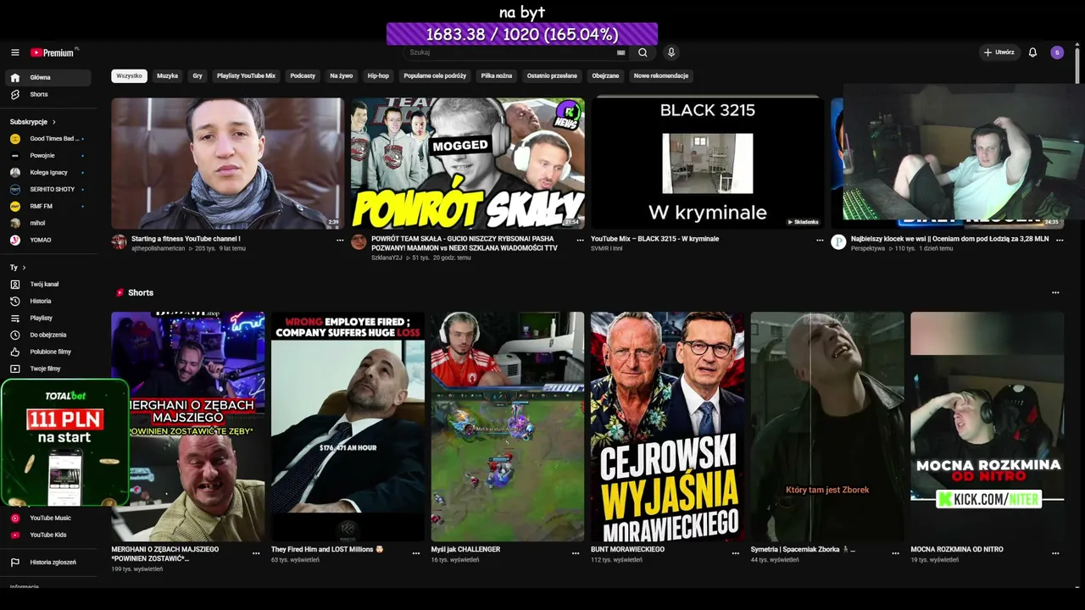
Task: Open the Powojnie channel subscription
Action: click(x=48, y=156)
